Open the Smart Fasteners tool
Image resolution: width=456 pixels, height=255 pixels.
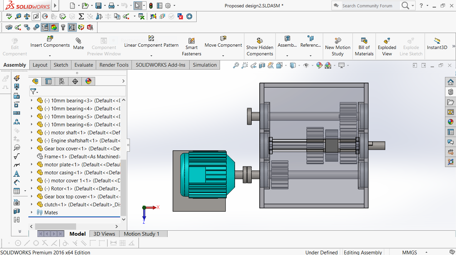tap(192, 41)
